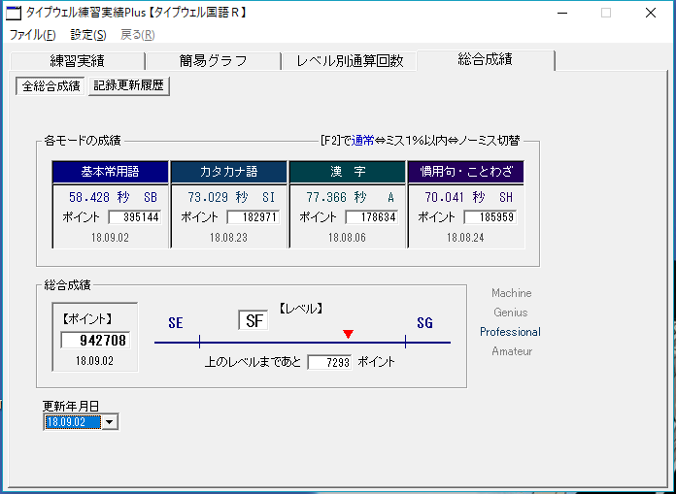The width and height of the screenshot is (676, 494).
Task: Click the date 18.08.24 under 慣用句
Action: pos(465,238)
